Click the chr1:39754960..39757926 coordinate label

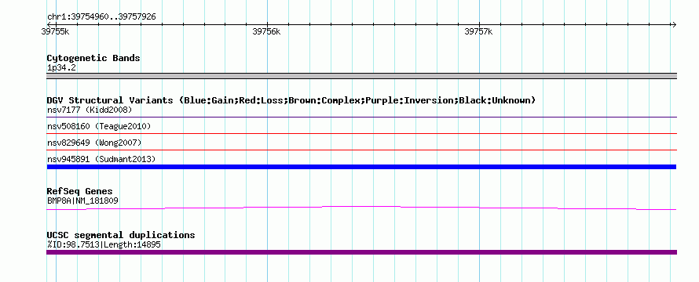point(101,17)
